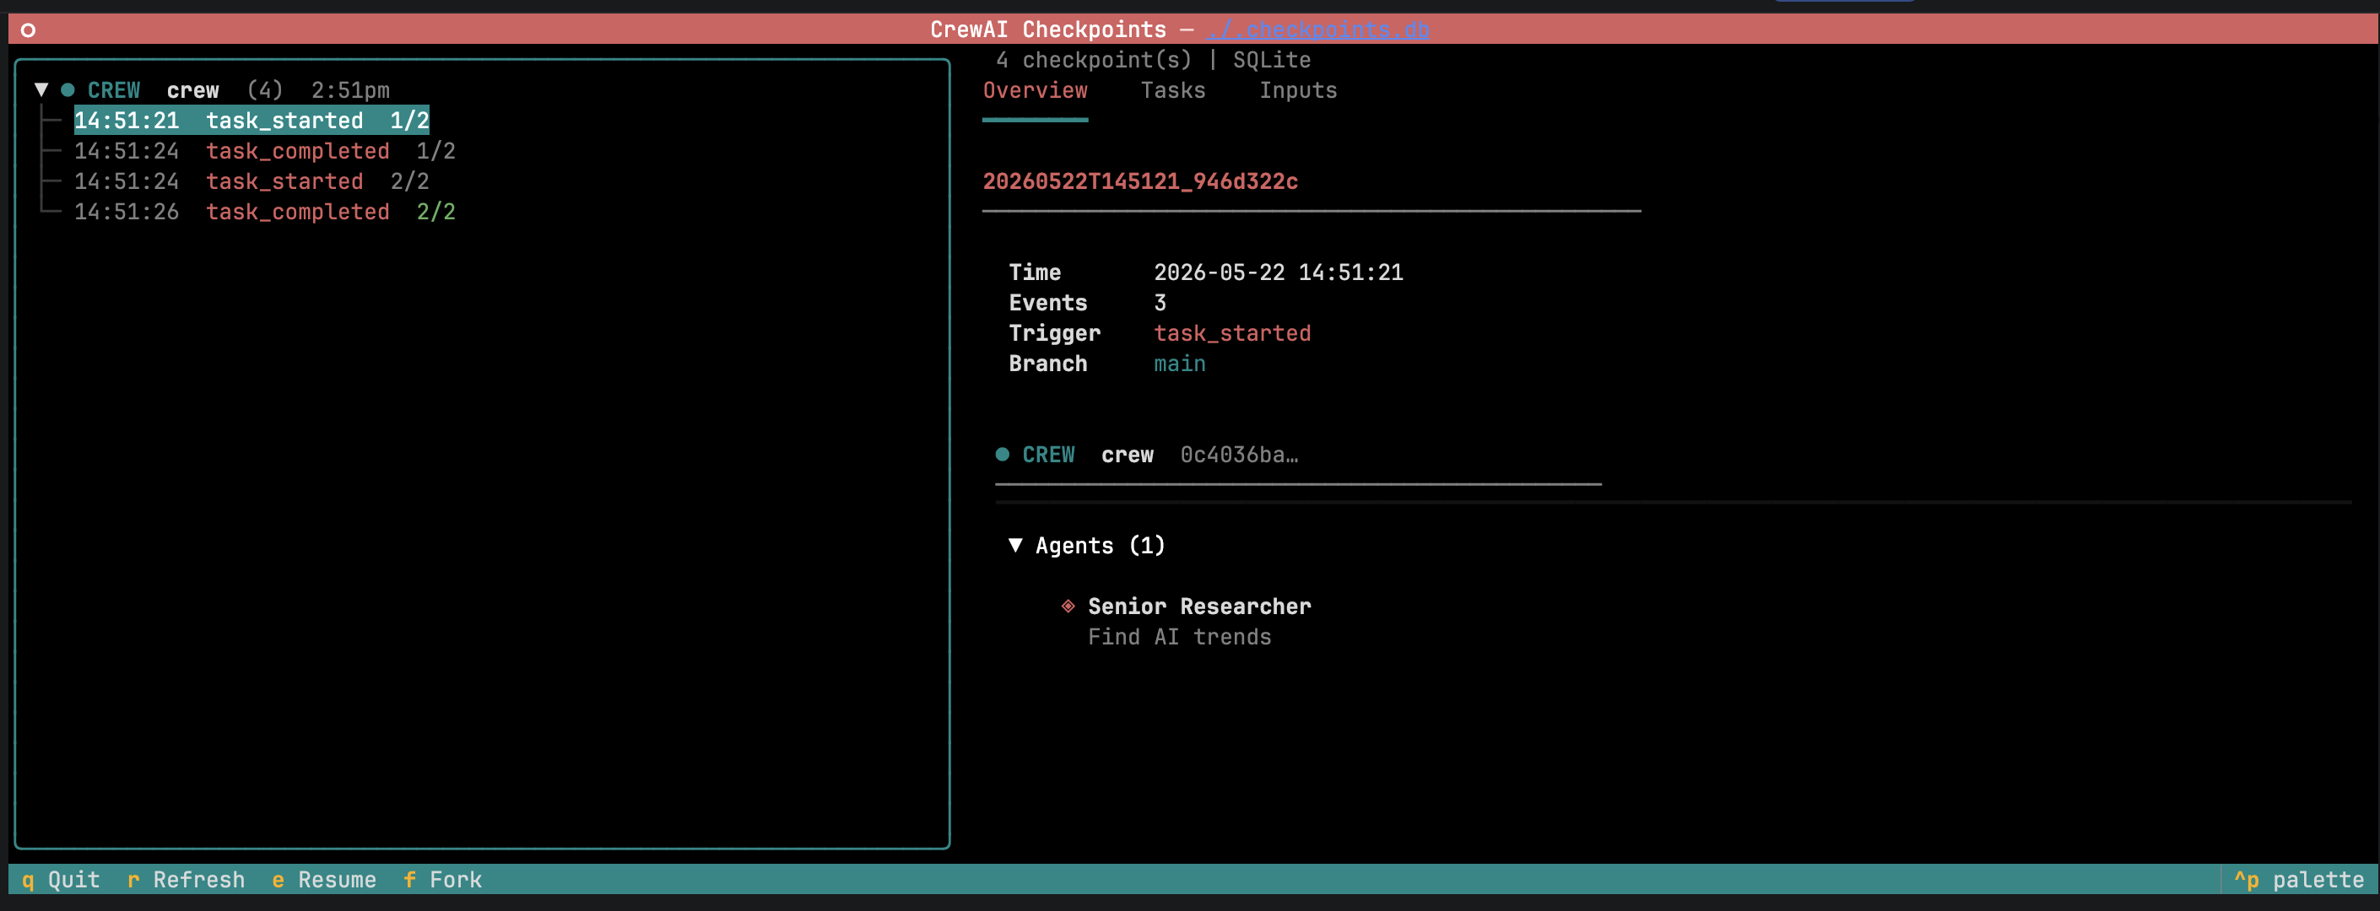Click the green dot beside CREW in details
2380x911 pixels.
[1003, 454]
